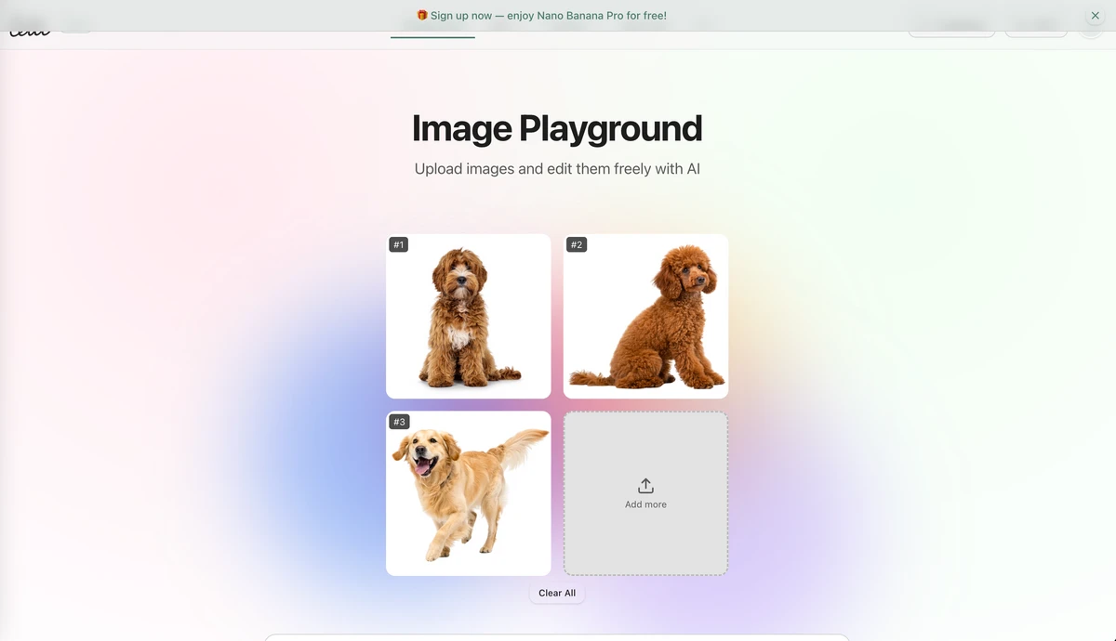
Task: Click the Add more upload tile
Action: point(646,493)
